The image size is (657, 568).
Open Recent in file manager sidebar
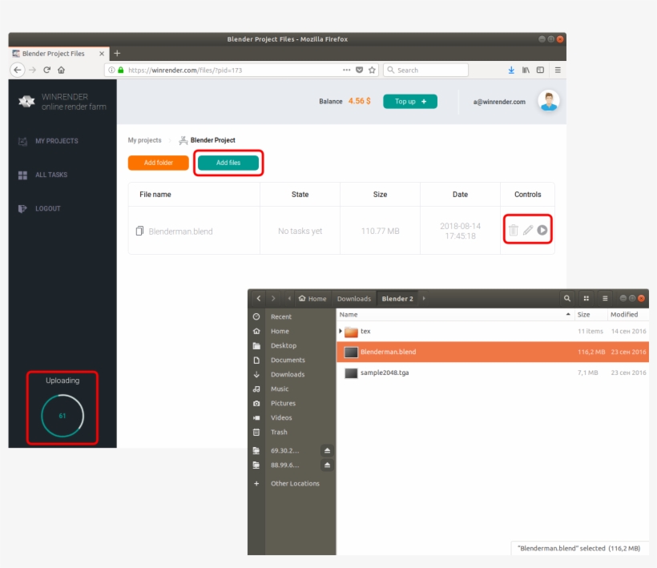point(281,316)
